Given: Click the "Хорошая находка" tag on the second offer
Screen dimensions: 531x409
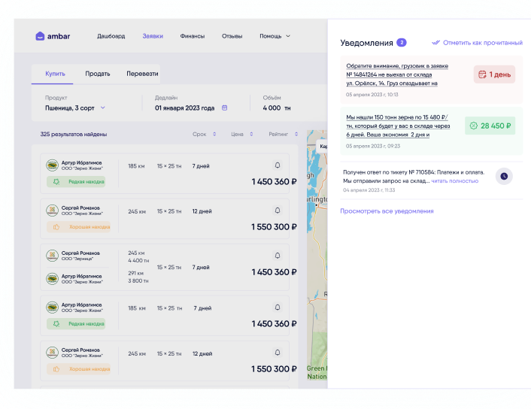Looking at the screenshot, I should (x=78, y=226).
